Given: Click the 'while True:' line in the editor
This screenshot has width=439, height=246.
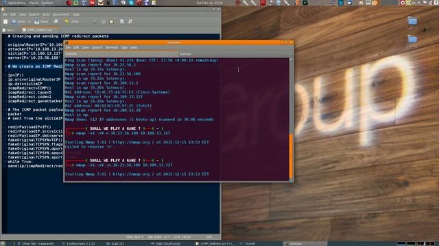Looking at the screenshot, I should coord(20,161).
